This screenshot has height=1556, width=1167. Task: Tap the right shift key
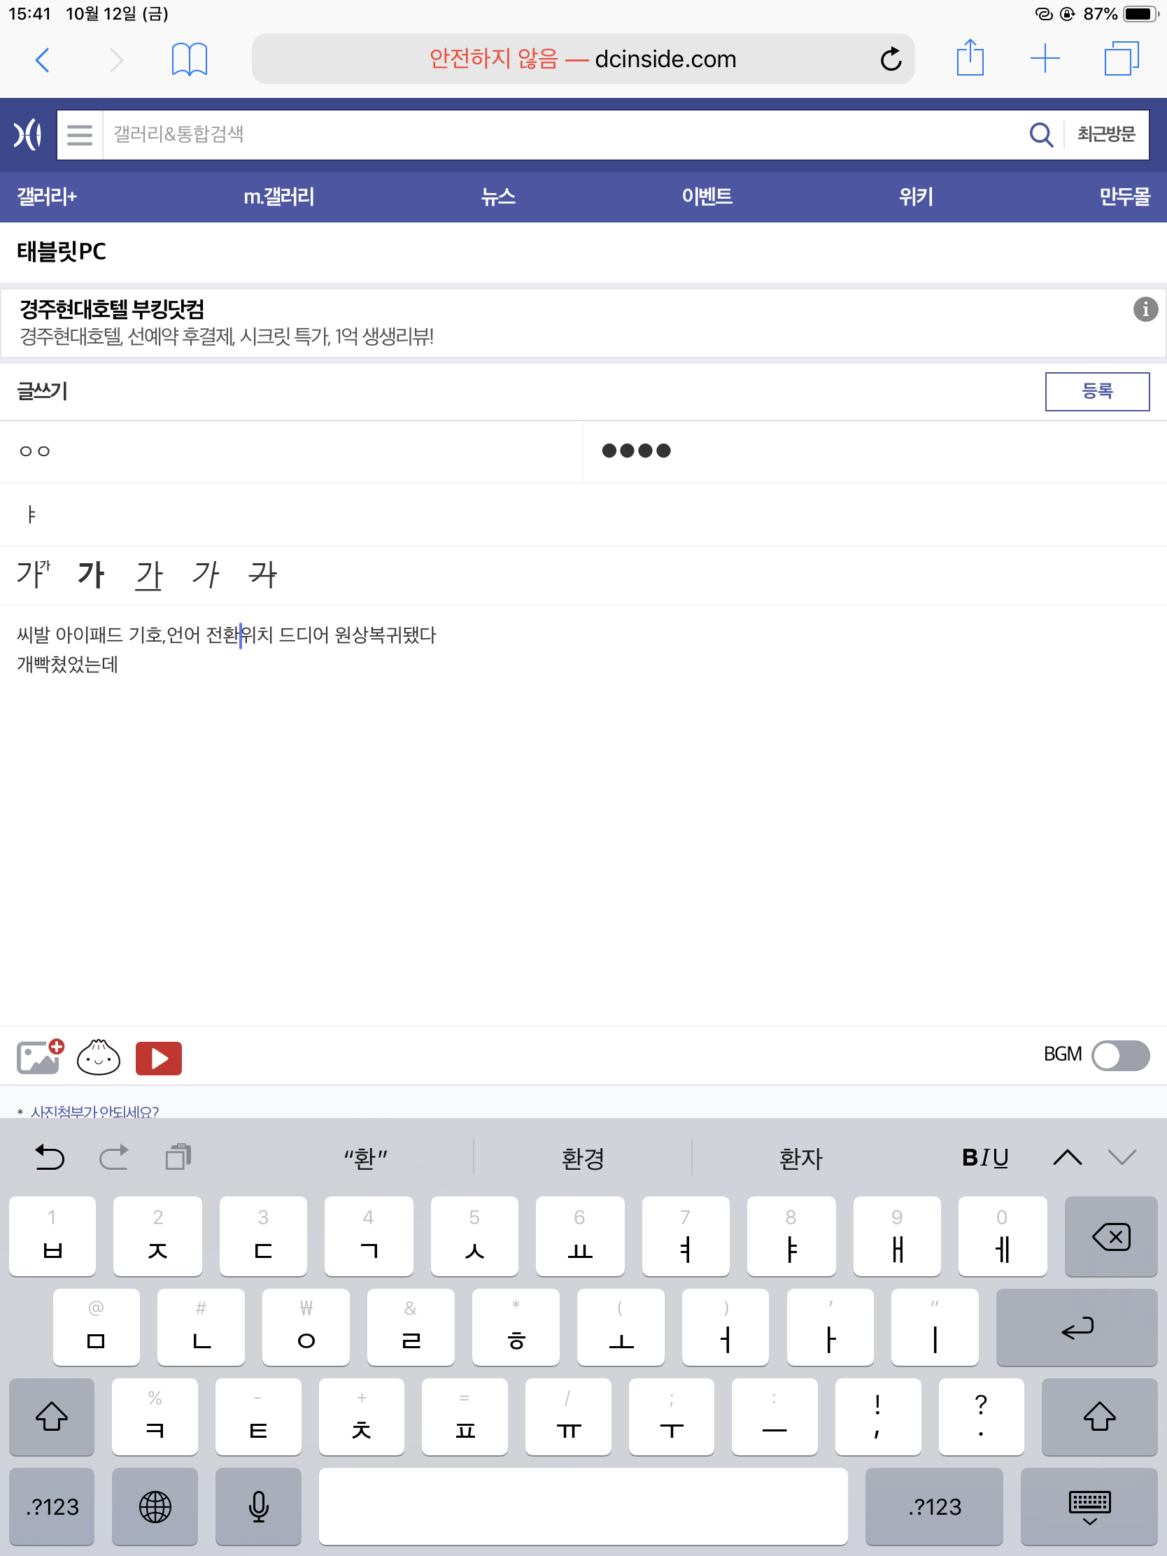[1098, 1416]
